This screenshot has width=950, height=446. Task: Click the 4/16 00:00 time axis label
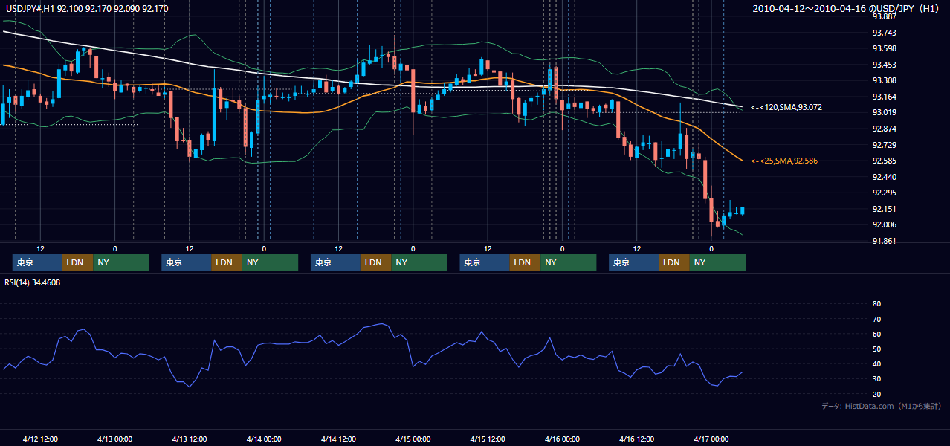(562, 439)
